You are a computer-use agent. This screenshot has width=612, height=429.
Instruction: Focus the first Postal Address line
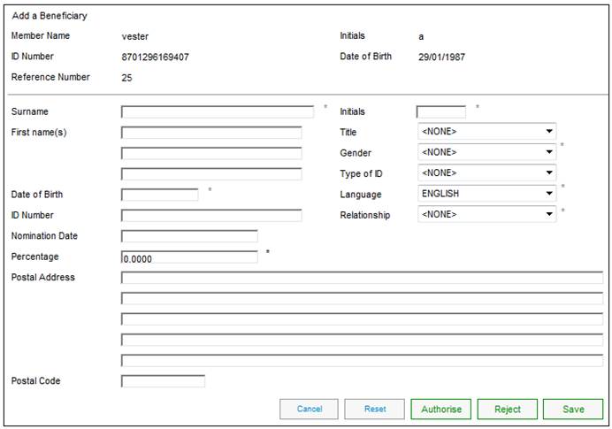click(362, 278)
